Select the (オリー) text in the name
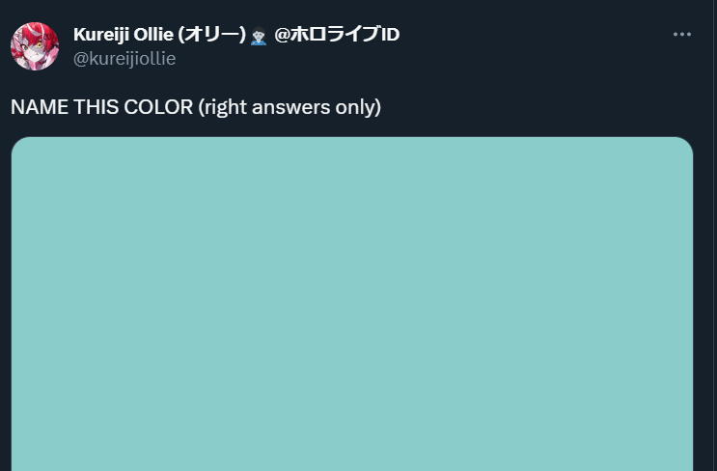Image resolution: width=717 pixels, height=471 pixels. click(x=211, y=35)
